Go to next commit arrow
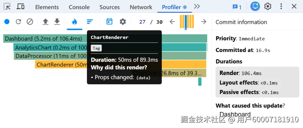 204,22
